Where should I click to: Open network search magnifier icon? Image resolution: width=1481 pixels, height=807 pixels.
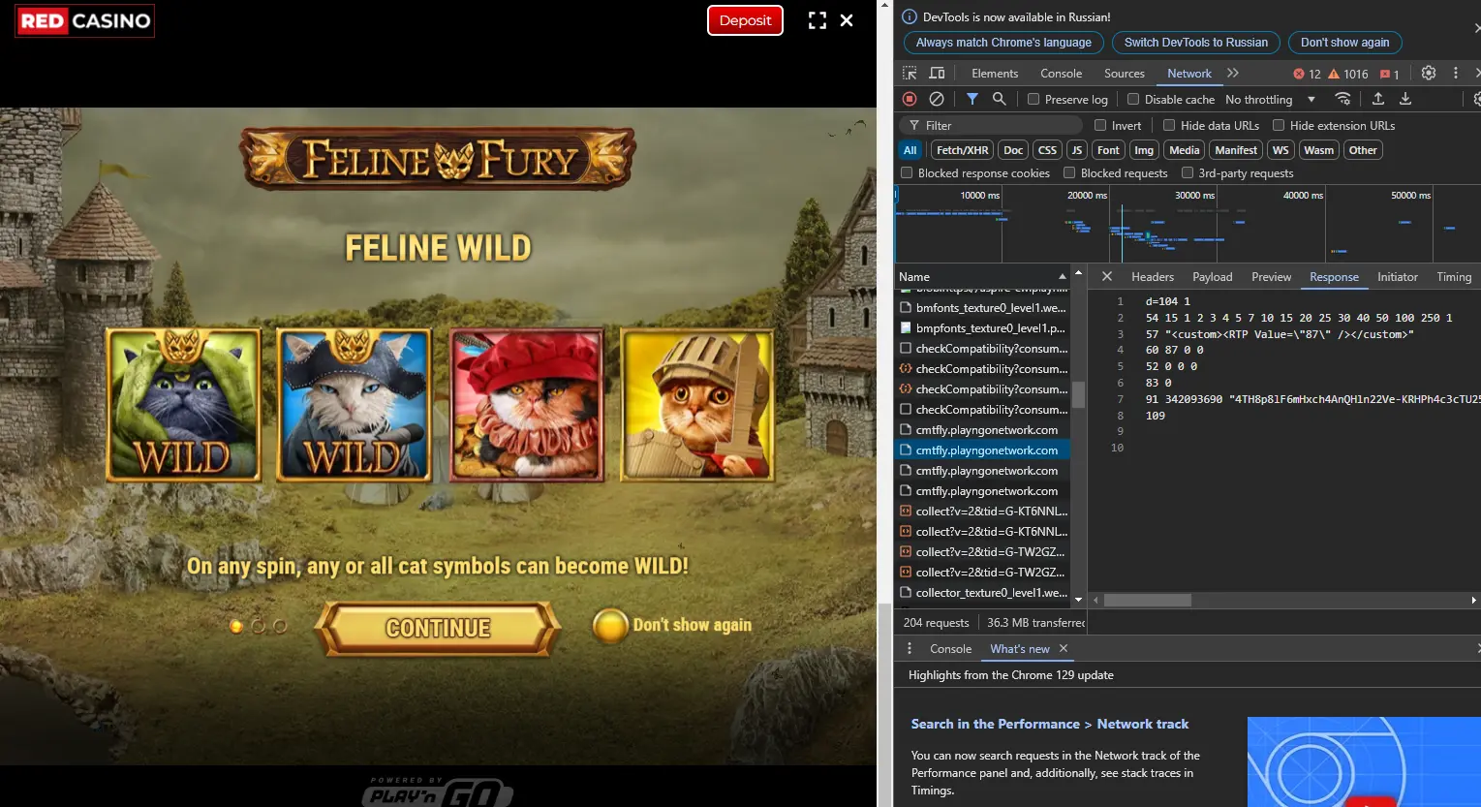[x=1000, y=99]
